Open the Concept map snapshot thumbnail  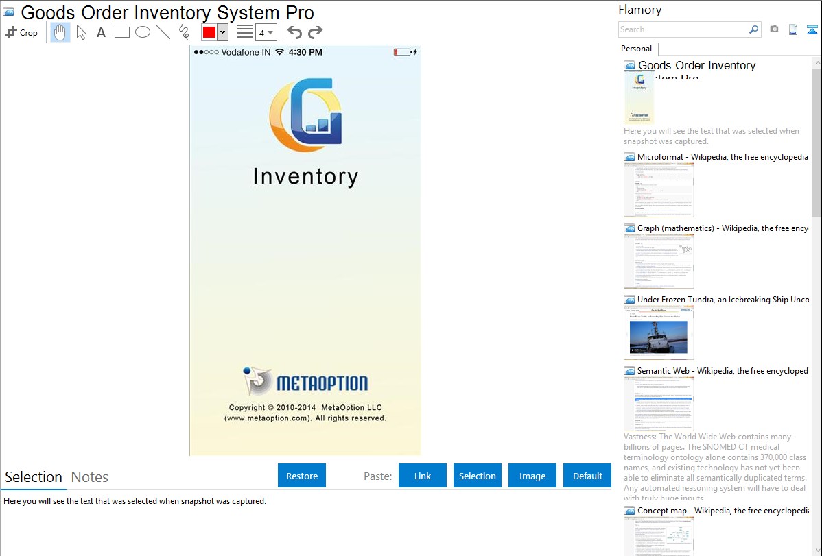(659, 536)
